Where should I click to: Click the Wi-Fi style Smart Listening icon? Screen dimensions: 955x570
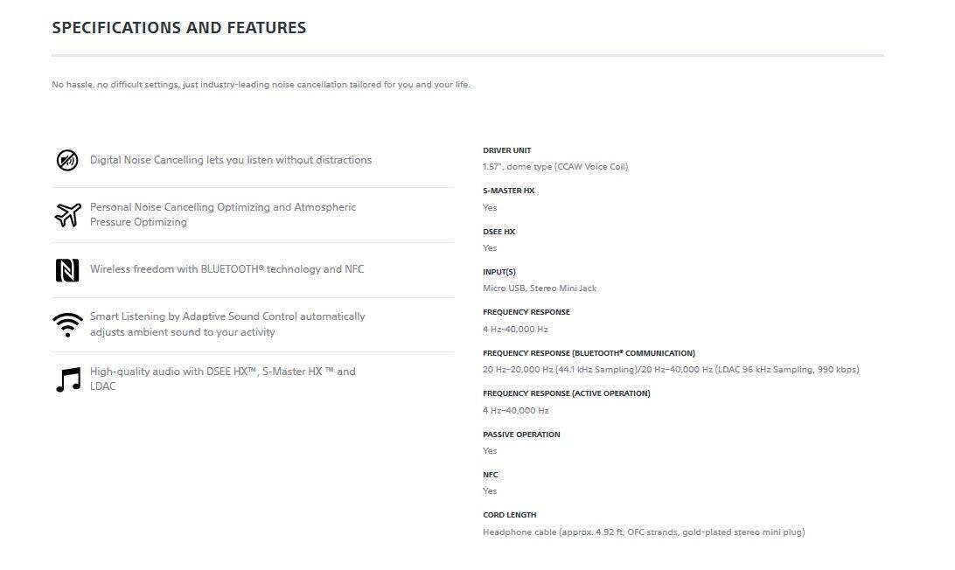coord(67,324)
